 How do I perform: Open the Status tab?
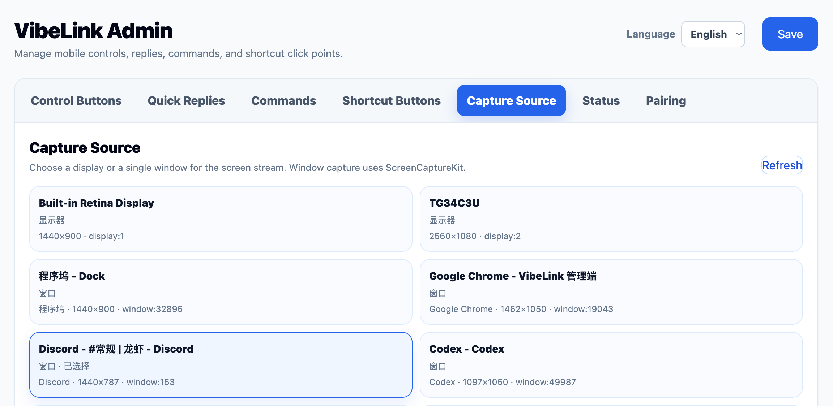pyautogui.click(x=601, y=100)
